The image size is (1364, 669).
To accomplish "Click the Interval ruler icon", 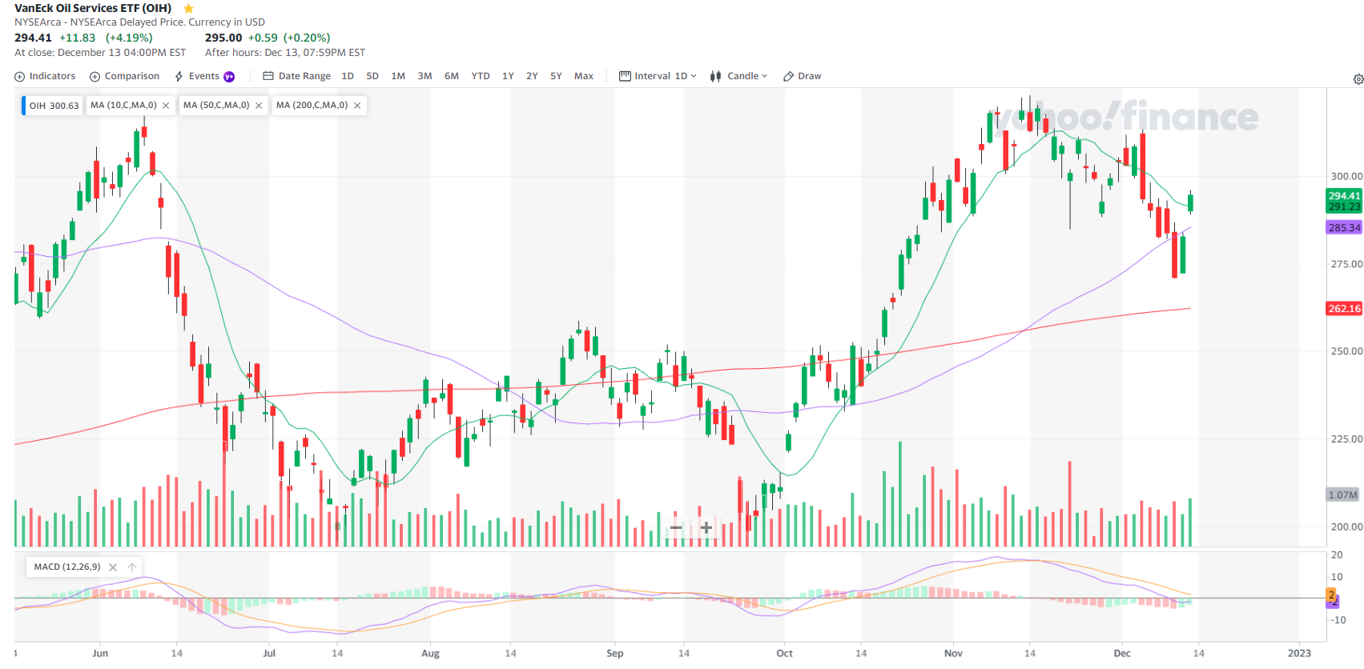I will [x=625, y=76].
